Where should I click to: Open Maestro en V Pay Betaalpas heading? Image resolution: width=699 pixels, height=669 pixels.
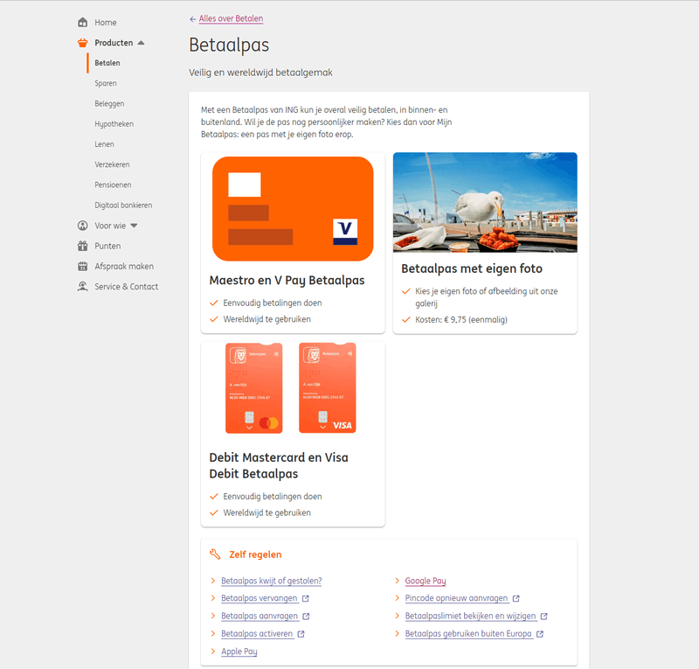point(287,280)
